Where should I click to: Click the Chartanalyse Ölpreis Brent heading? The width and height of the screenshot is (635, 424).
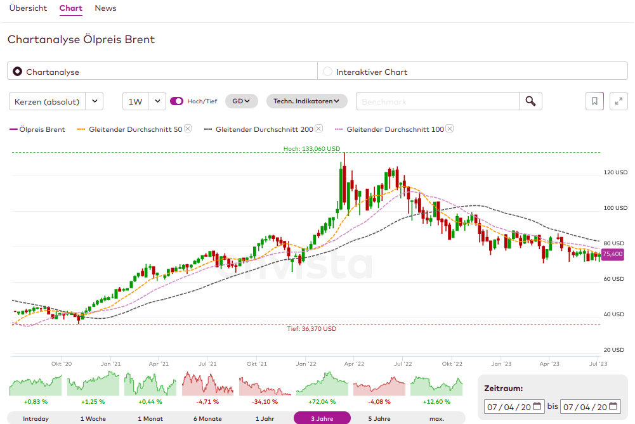pos(81,39)
